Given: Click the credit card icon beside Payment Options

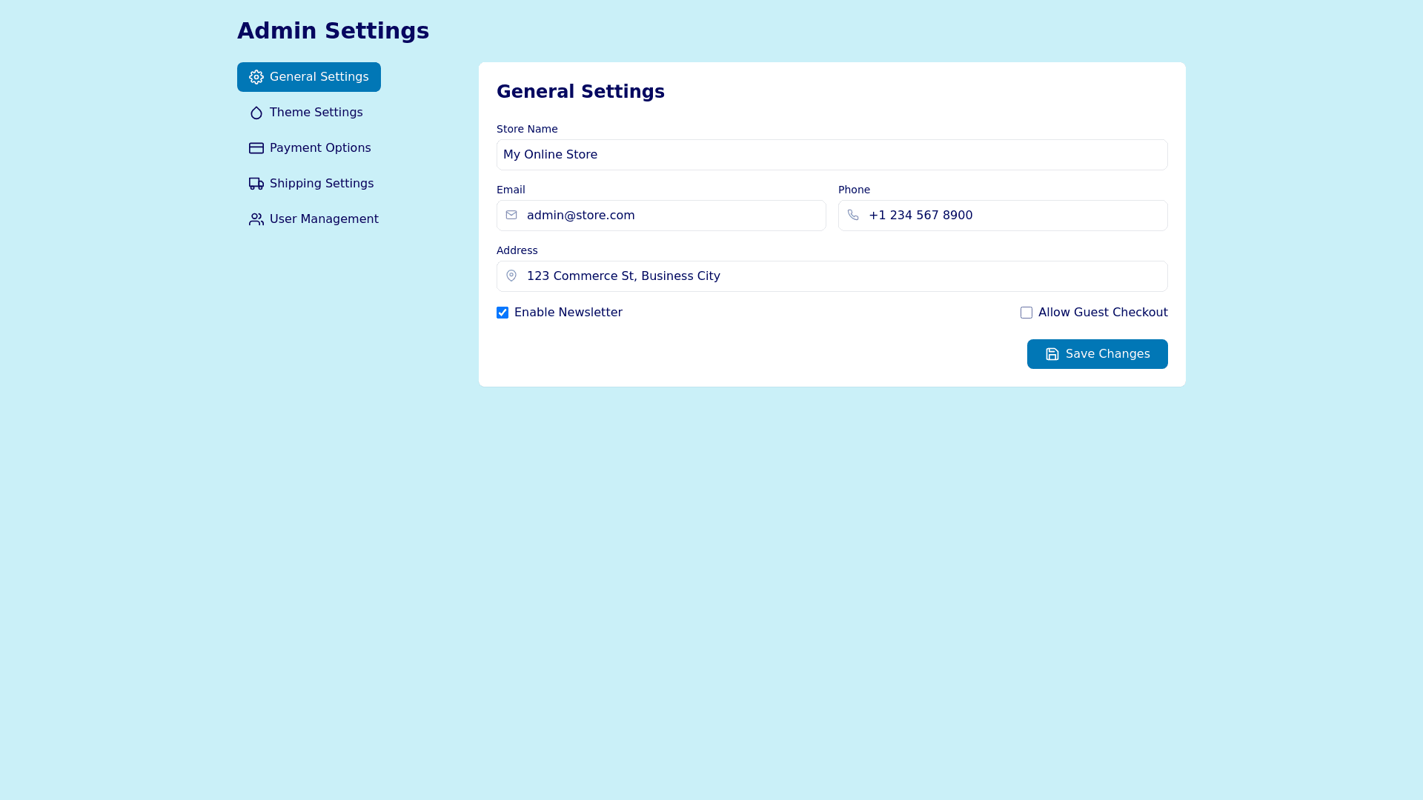Looking at the screenshot, I should pyautogui.click(x=256, y=148).
